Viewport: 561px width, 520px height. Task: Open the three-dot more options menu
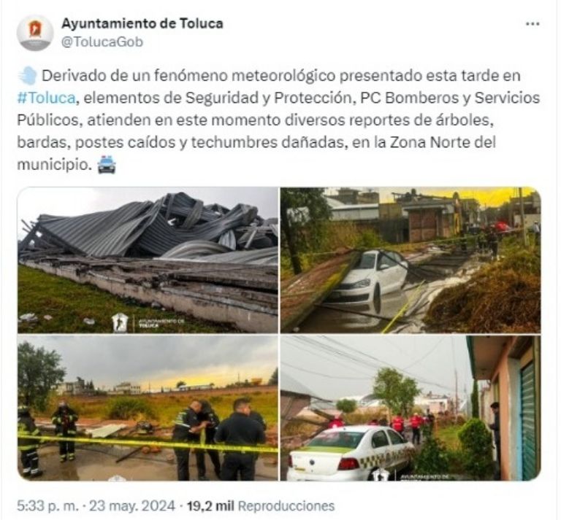coord(532,24)
